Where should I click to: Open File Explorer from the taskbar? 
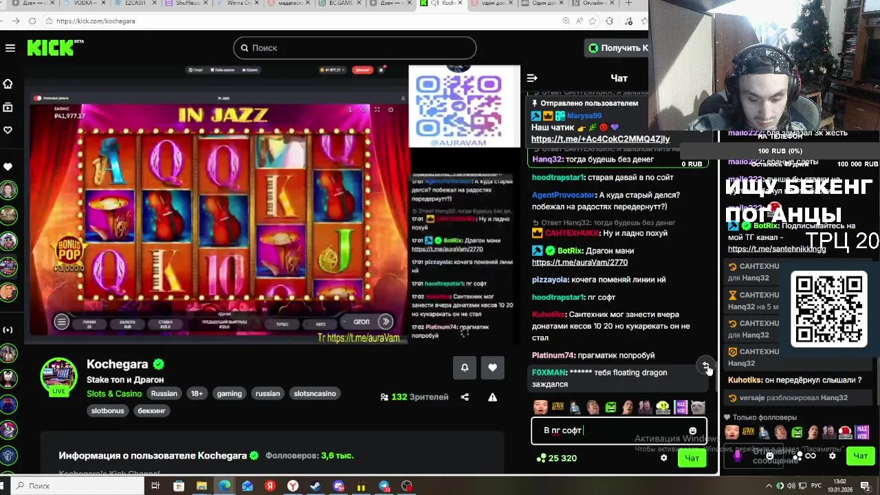(201, 486)
